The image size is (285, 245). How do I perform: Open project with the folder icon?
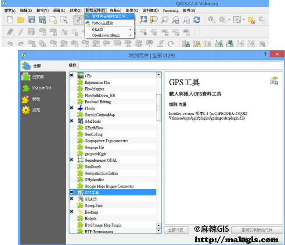point(21,19)
